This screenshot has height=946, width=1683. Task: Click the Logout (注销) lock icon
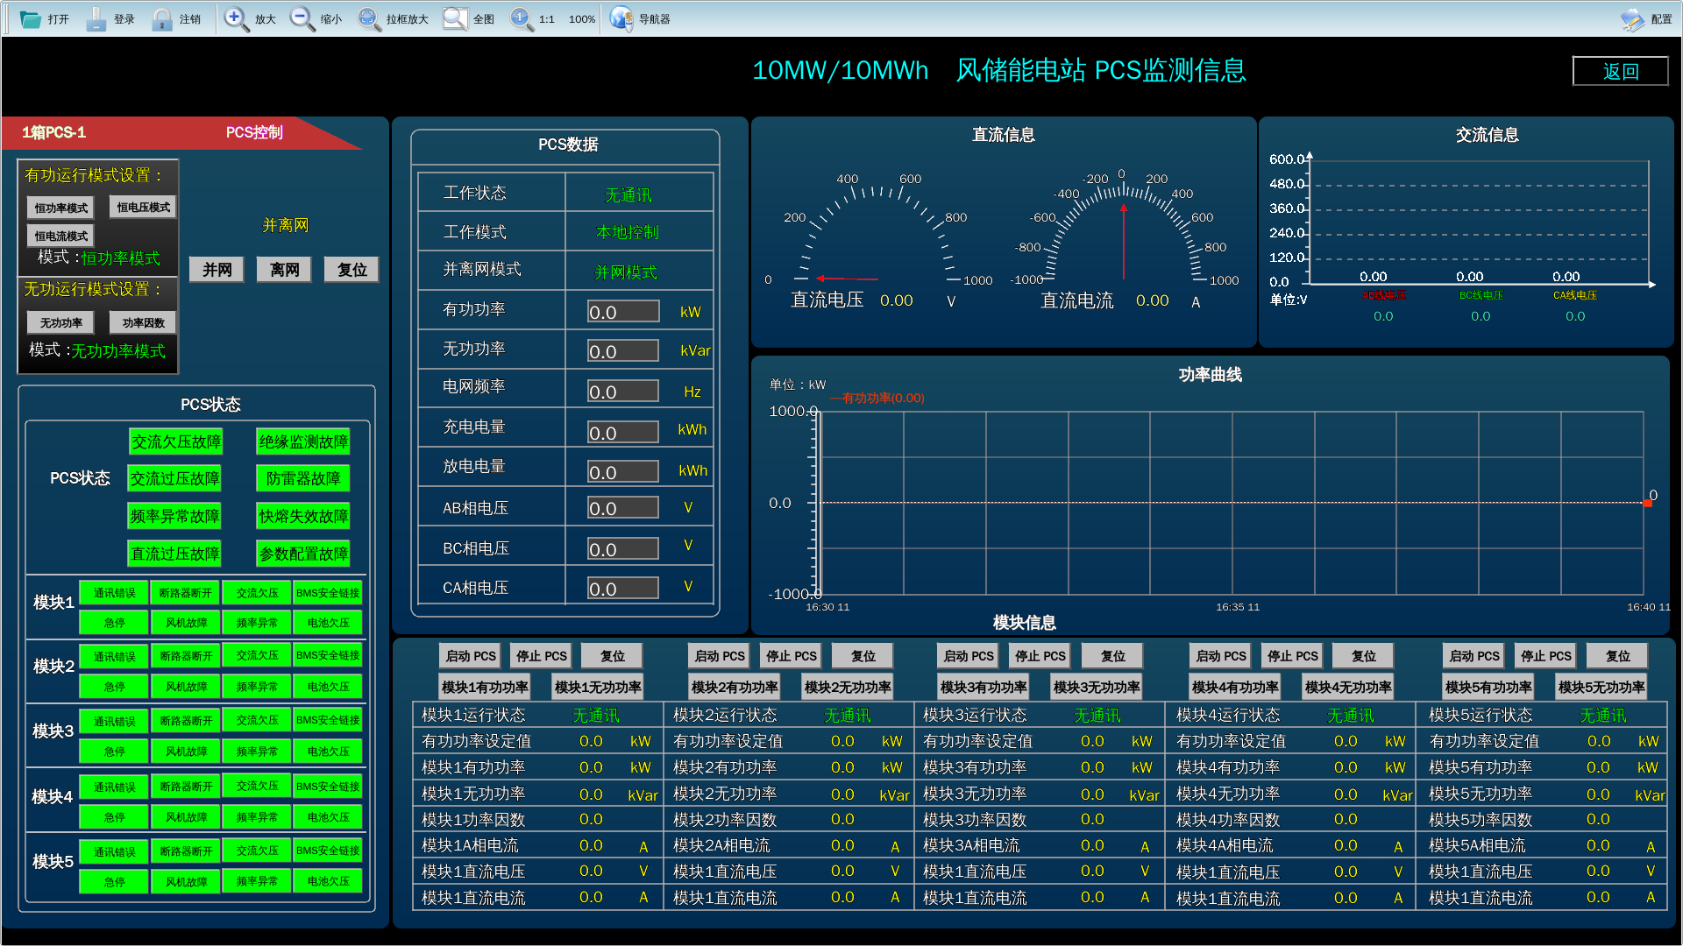click(x=162, y=18)
